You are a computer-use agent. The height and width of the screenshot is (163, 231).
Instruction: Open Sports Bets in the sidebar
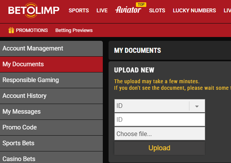[51, 143]
